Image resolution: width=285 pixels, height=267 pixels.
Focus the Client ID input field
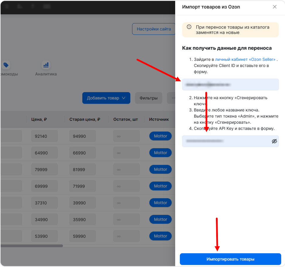pos(230,85)
